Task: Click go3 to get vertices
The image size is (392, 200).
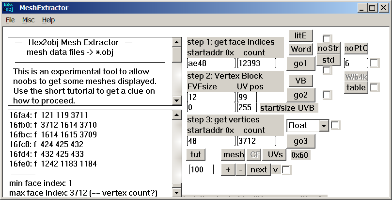Action: click(301, 140)
